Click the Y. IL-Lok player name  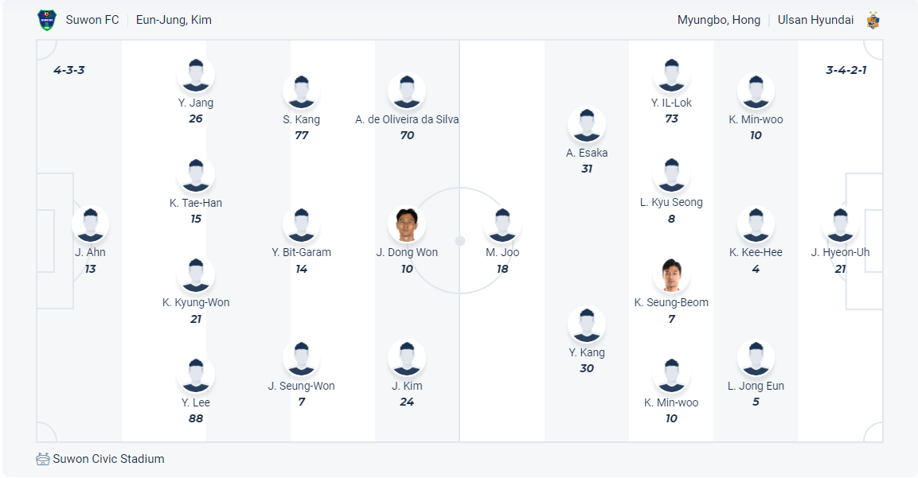coord(671,103)
